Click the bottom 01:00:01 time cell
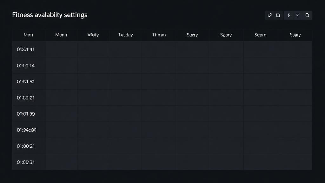This screenshot has width=325, height=183. tap(25, 162)
